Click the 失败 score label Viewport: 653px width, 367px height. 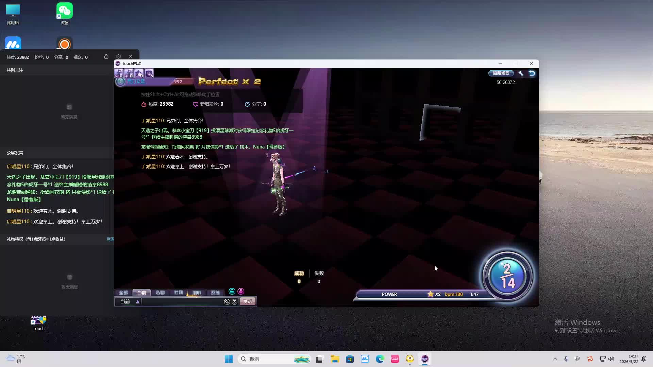319,273
